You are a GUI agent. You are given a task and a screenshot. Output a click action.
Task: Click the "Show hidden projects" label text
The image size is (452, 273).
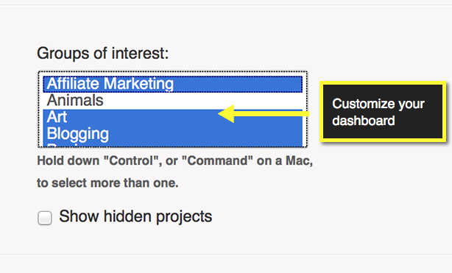[135, 216]
